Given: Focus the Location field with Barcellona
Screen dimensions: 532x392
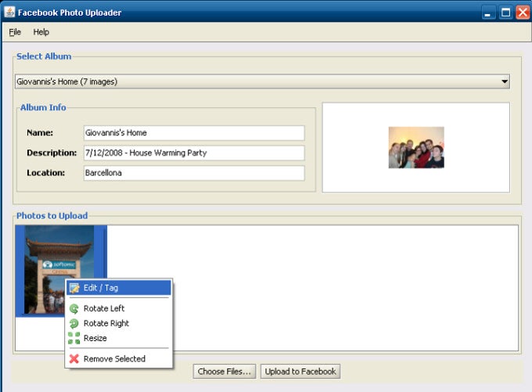Looking at the screenshot, I should point(194,173).
